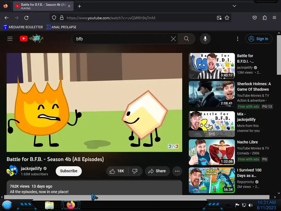The width and height of the screenshot is (281, 211).
Task: Click the video title Battle for B.F.B. - Season 4b
Action: (55, 159)
